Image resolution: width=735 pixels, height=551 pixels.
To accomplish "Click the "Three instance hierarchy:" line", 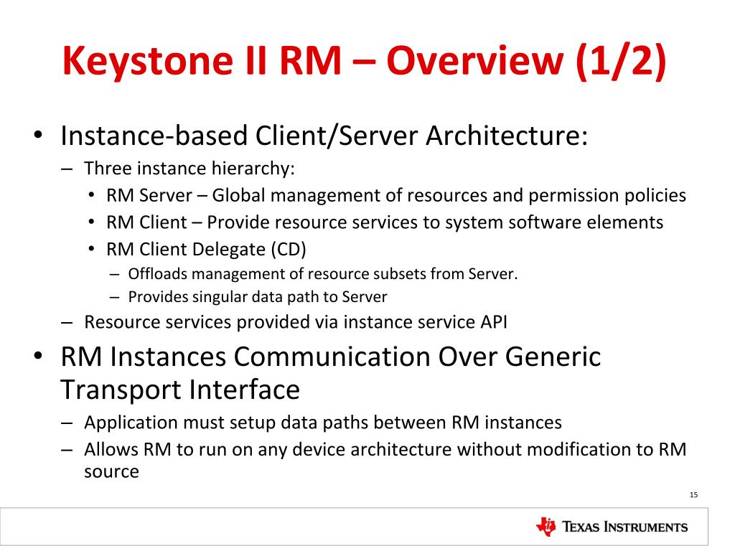I will tap(189, 169).
